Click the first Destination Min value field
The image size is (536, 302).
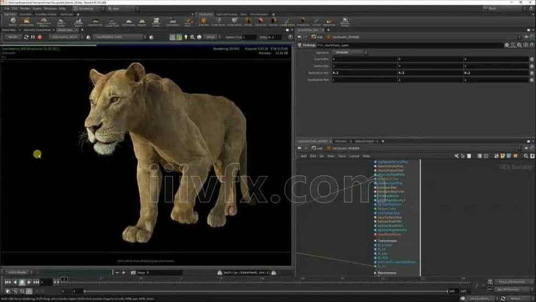[x=364, y=73]
